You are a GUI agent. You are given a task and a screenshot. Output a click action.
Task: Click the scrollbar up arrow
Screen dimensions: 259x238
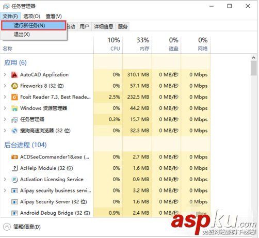253,58
